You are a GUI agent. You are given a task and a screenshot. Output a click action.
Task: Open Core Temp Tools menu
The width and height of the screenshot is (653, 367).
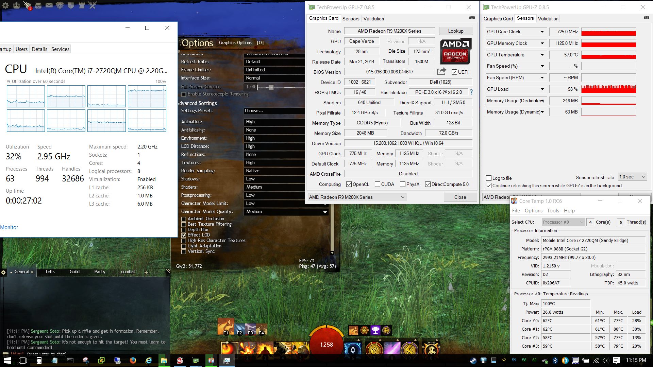pos(553,211)
